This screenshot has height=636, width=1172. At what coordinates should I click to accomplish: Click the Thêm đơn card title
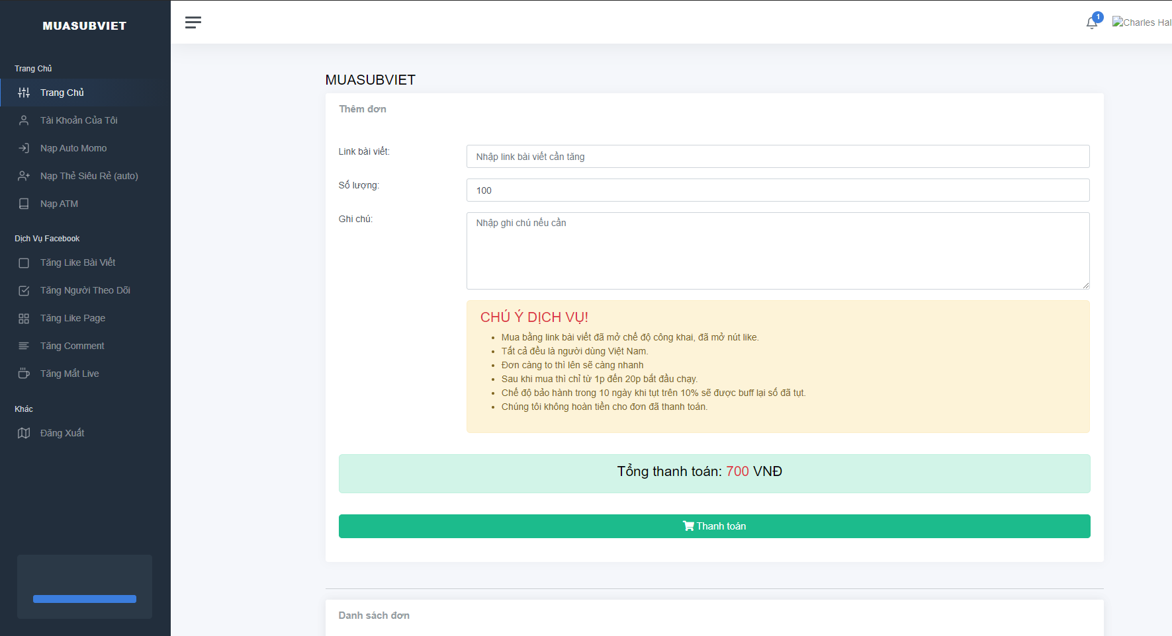pyautogui.click(x=363, y=109)
